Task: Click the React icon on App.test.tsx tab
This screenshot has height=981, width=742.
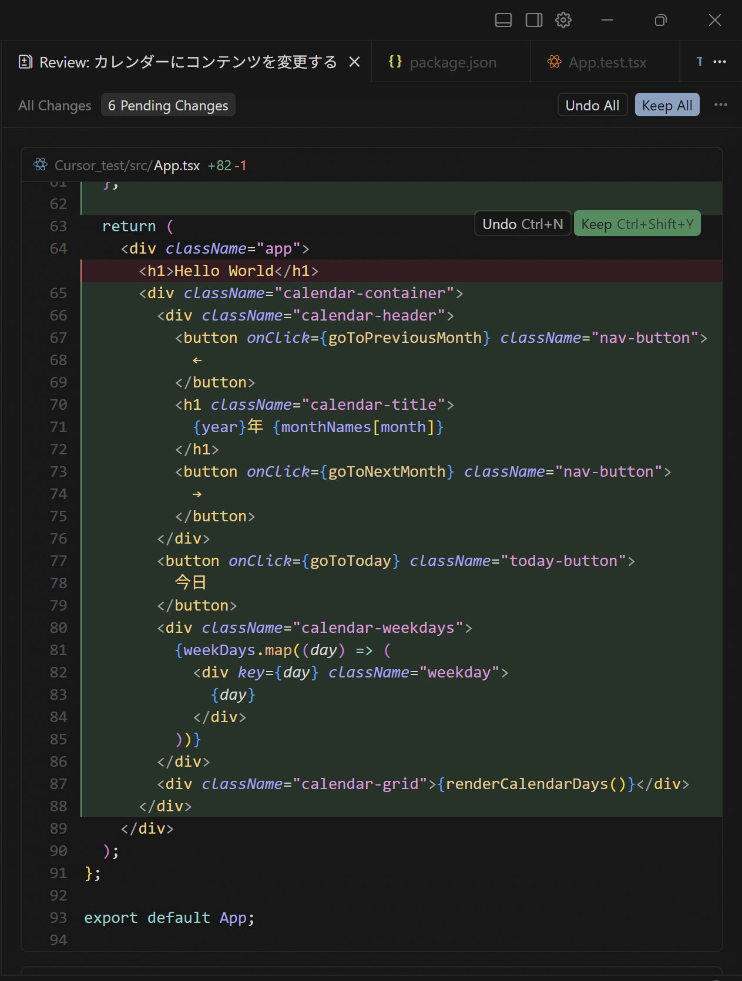Action: (554, 62)
